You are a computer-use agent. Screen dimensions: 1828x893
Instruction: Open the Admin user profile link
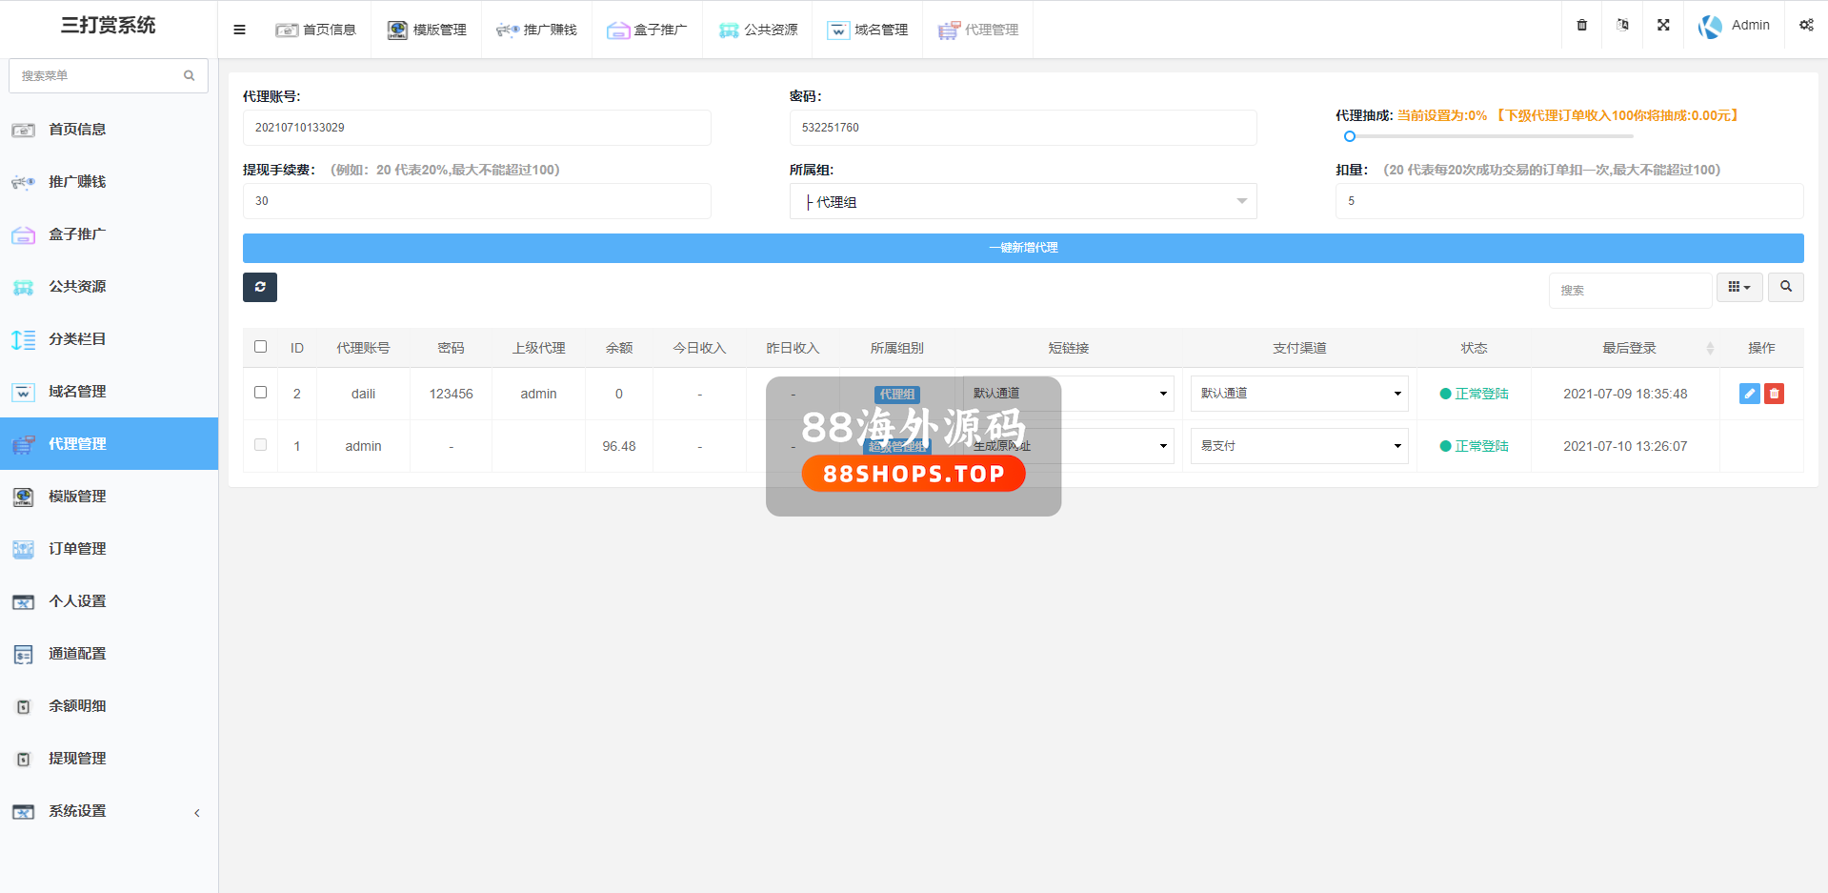1735,26
